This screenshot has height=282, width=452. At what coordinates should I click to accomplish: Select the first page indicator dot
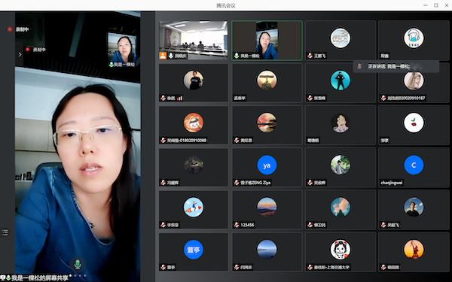coord(70,275)
